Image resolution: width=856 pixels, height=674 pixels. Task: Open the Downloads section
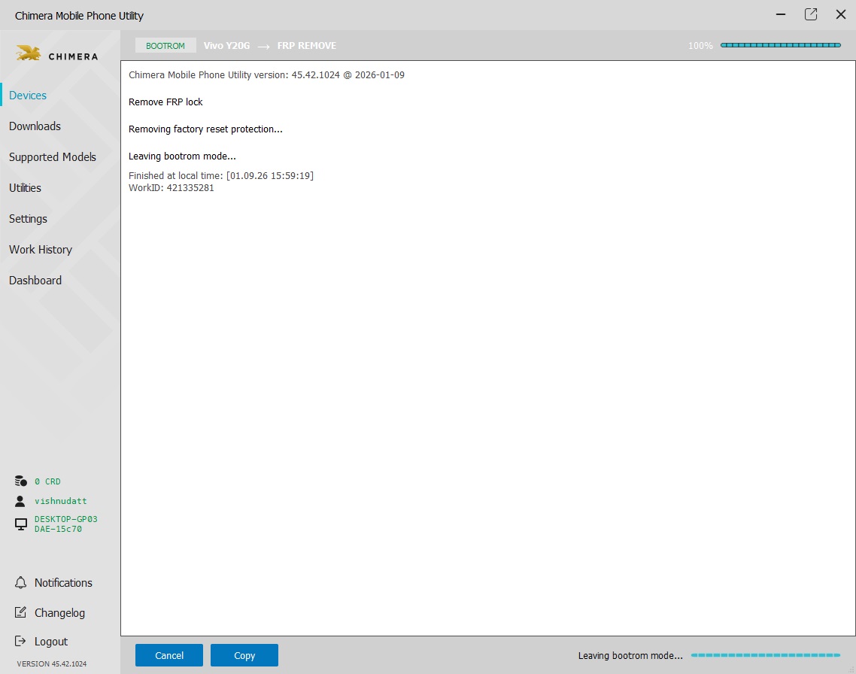point(35,126)
